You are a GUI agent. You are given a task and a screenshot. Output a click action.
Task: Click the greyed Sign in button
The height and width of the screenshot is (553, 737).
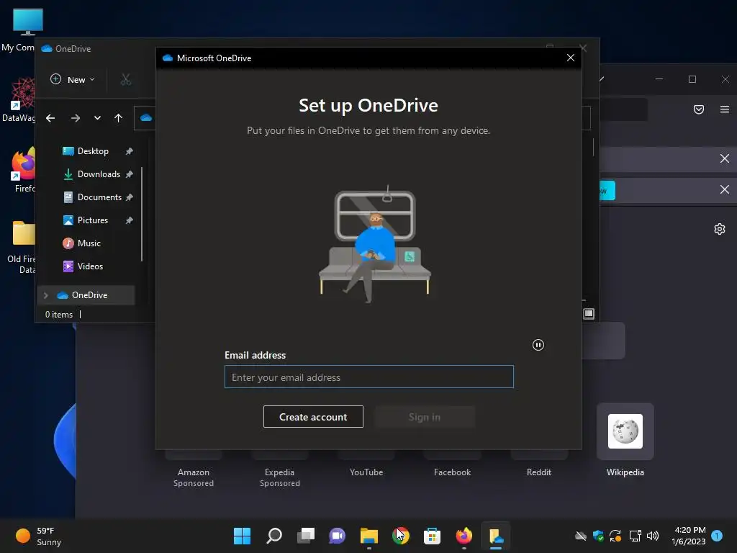pos(425,417)
